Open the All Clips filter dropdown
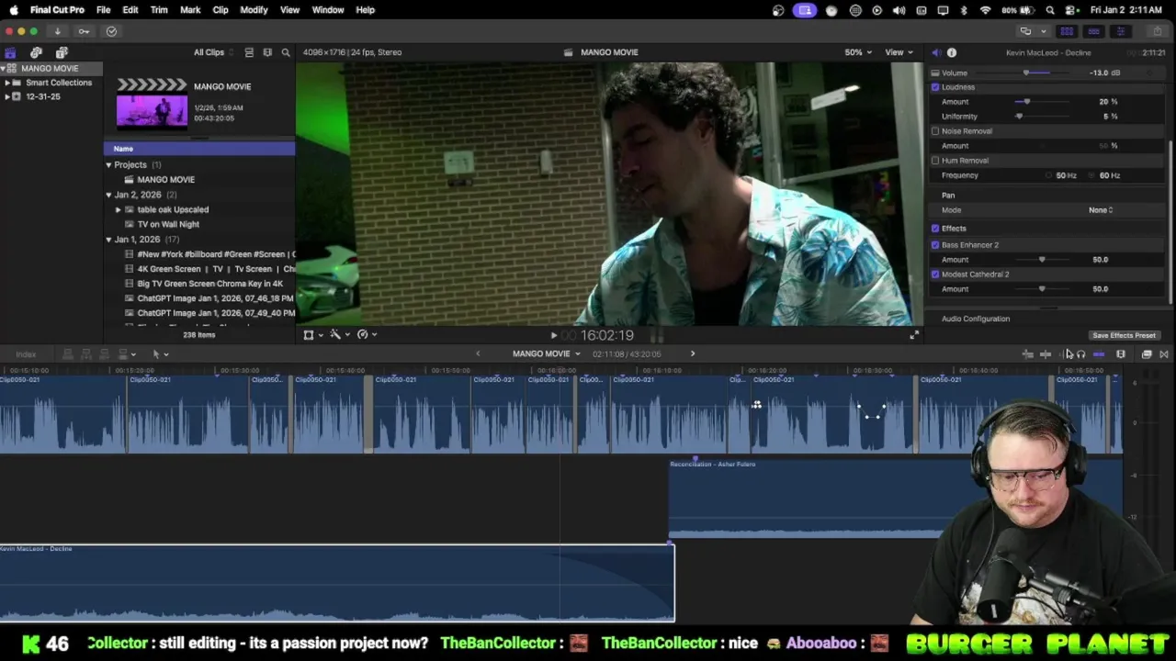The width and height of the screenshot is (1176, 661). tap(214, 52)
